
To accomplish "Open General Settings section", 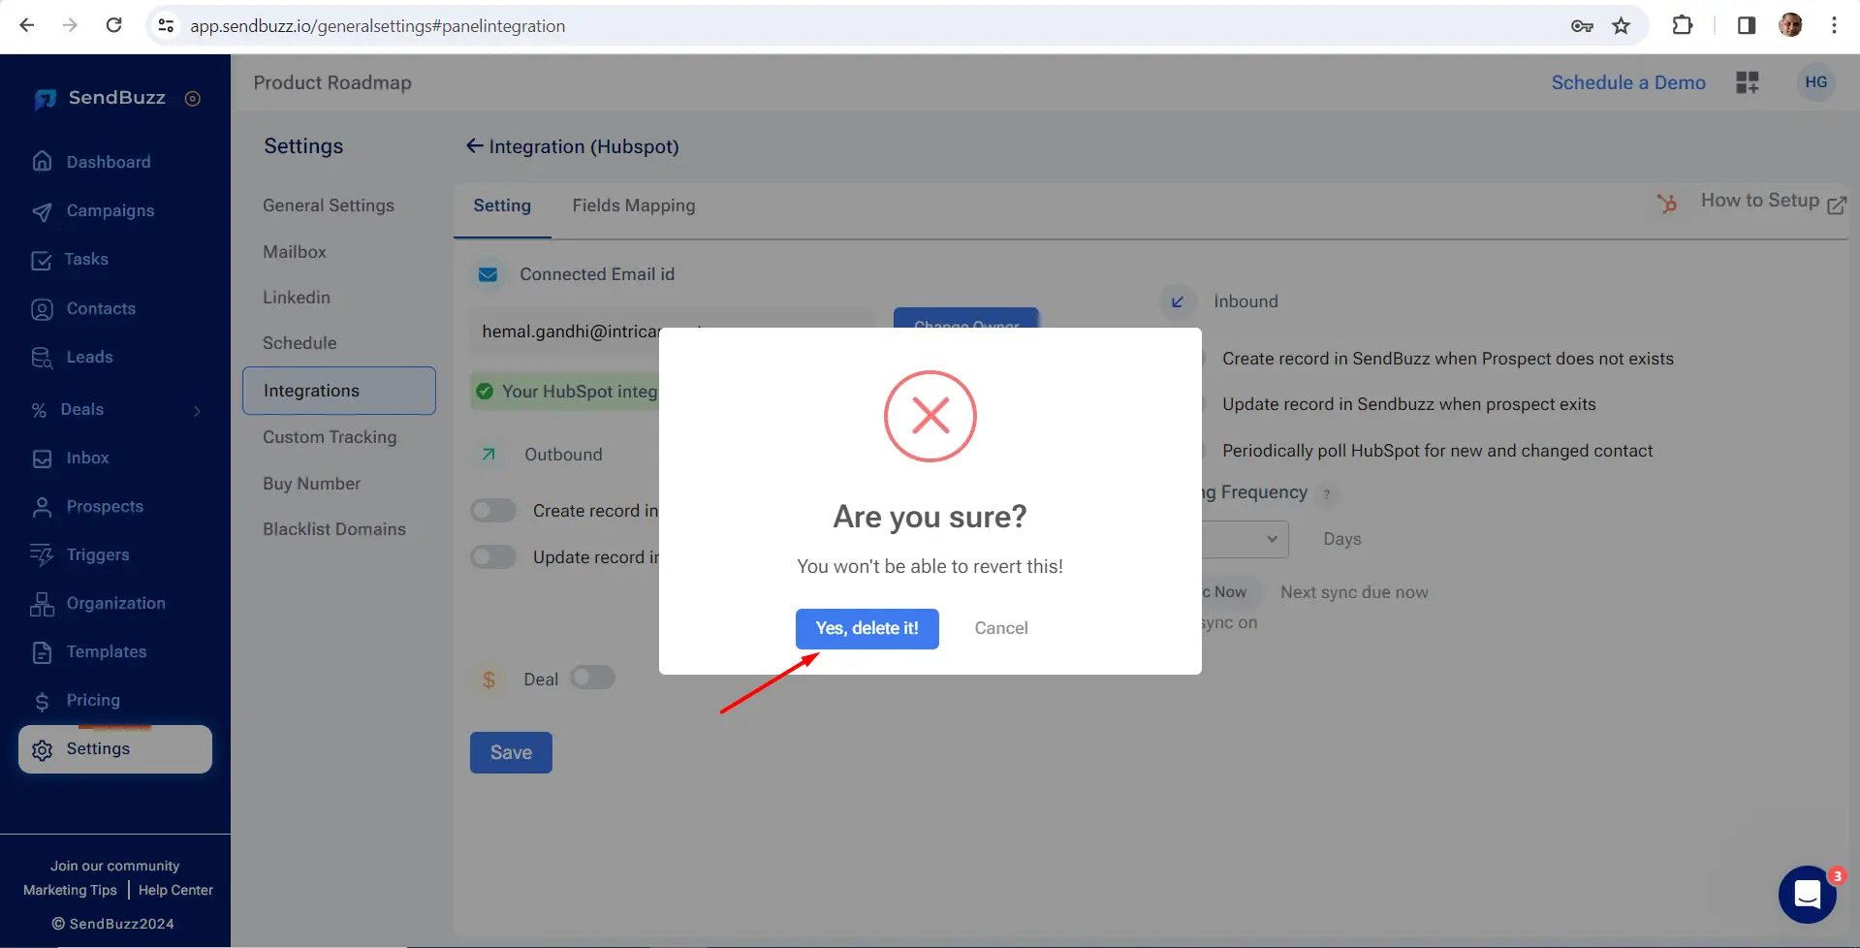I will pos(328,205).
